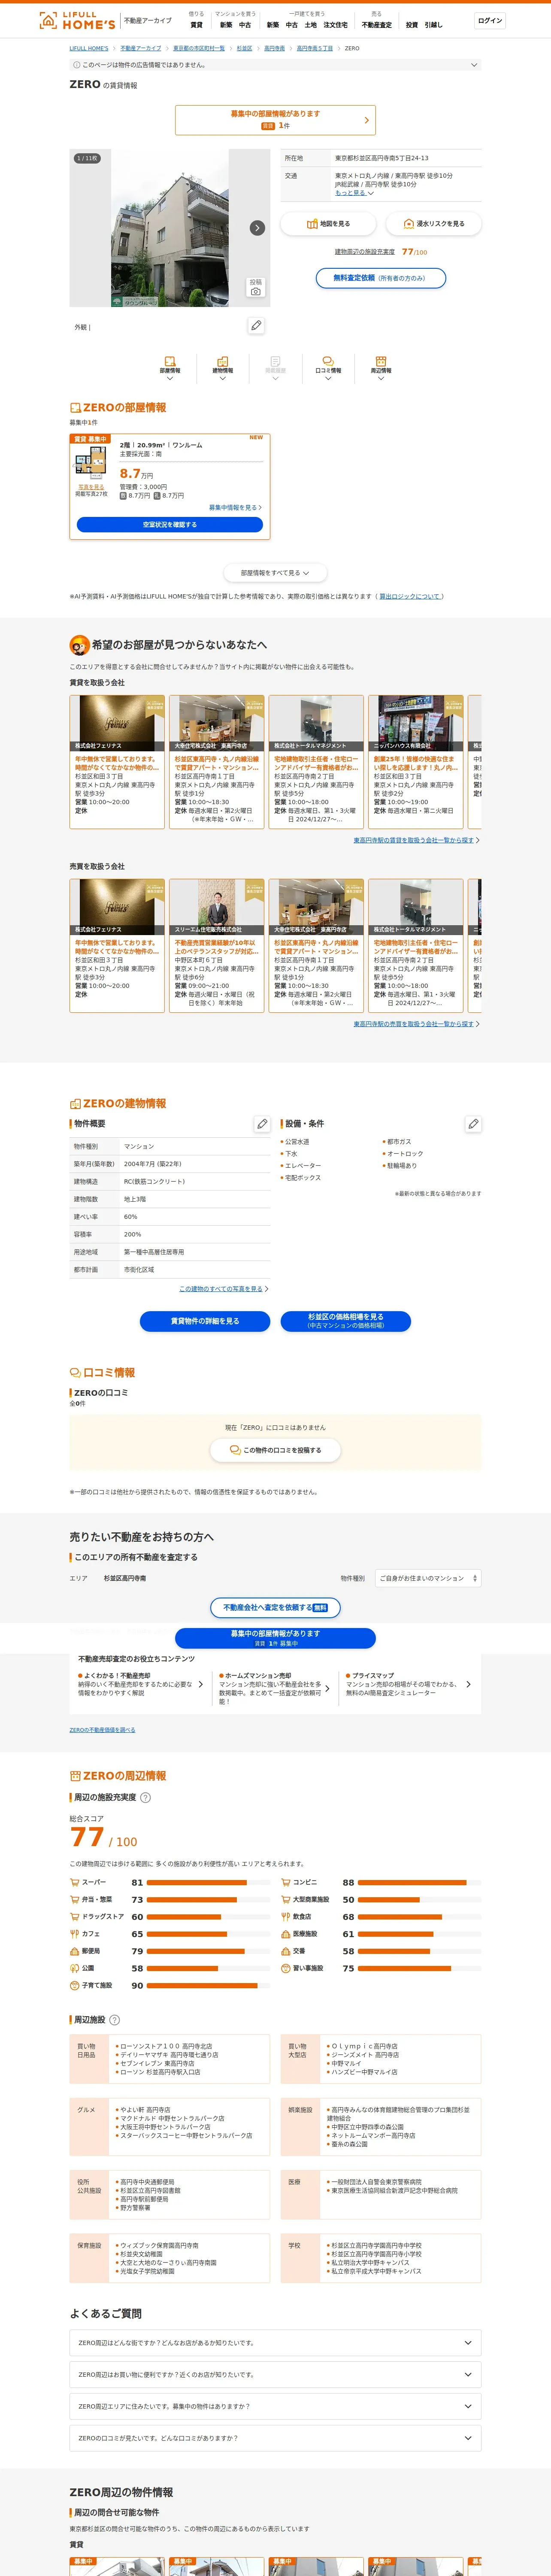The width and height of the screenshot is (551, 2576).
Task: Click the floating 募集中の部屋情報 blue banner
Action: tap(275, 1638)
